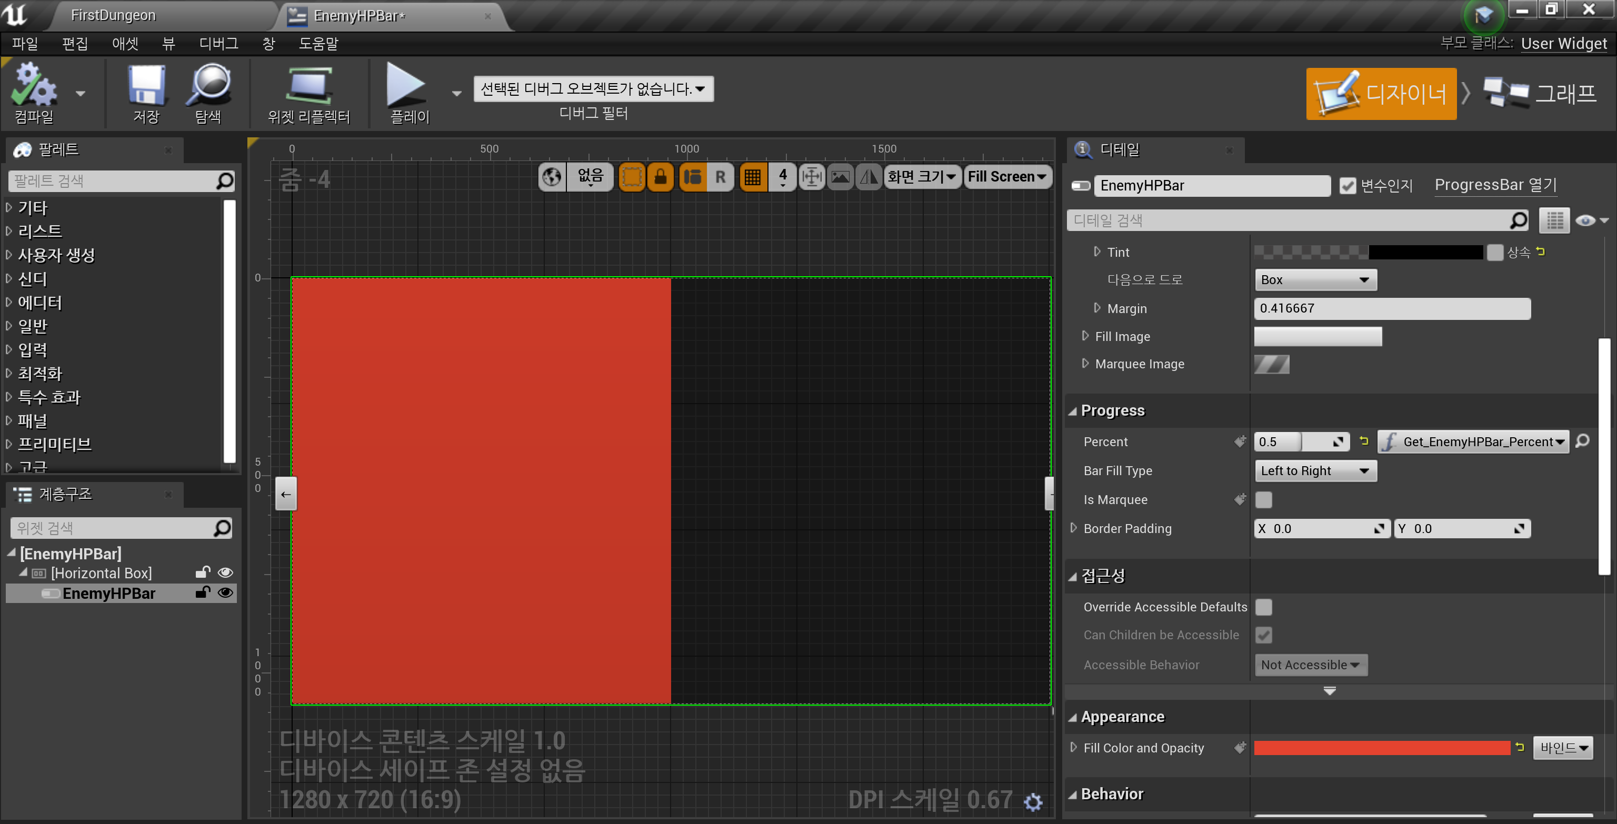Click the ProgressBar 열기 link

tap(1496, 185)
